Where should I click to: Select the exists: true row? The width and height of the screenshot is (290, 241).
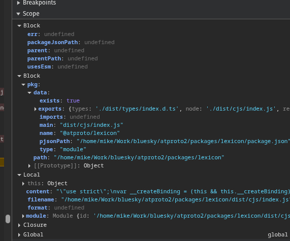click(59, 101)
